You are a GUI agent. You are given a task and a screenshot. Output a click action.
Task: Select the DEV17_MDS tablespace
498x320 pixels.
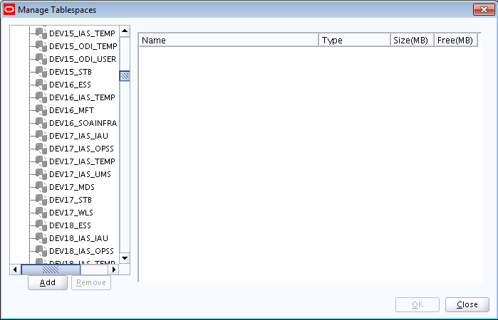[x=72, y=187]
